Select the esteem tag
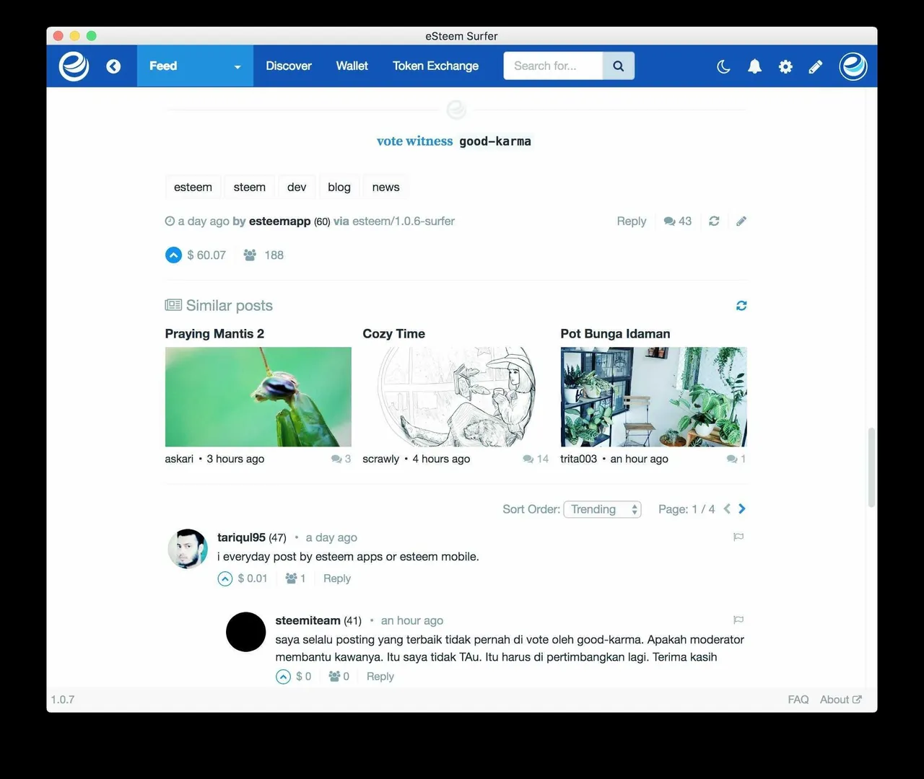Viewport: 924px width, 779px height. (193, 187)
